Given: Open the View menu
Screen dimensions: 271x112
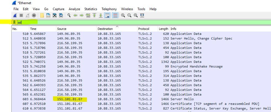Looking at the screenshot, I should pos(36,9).
